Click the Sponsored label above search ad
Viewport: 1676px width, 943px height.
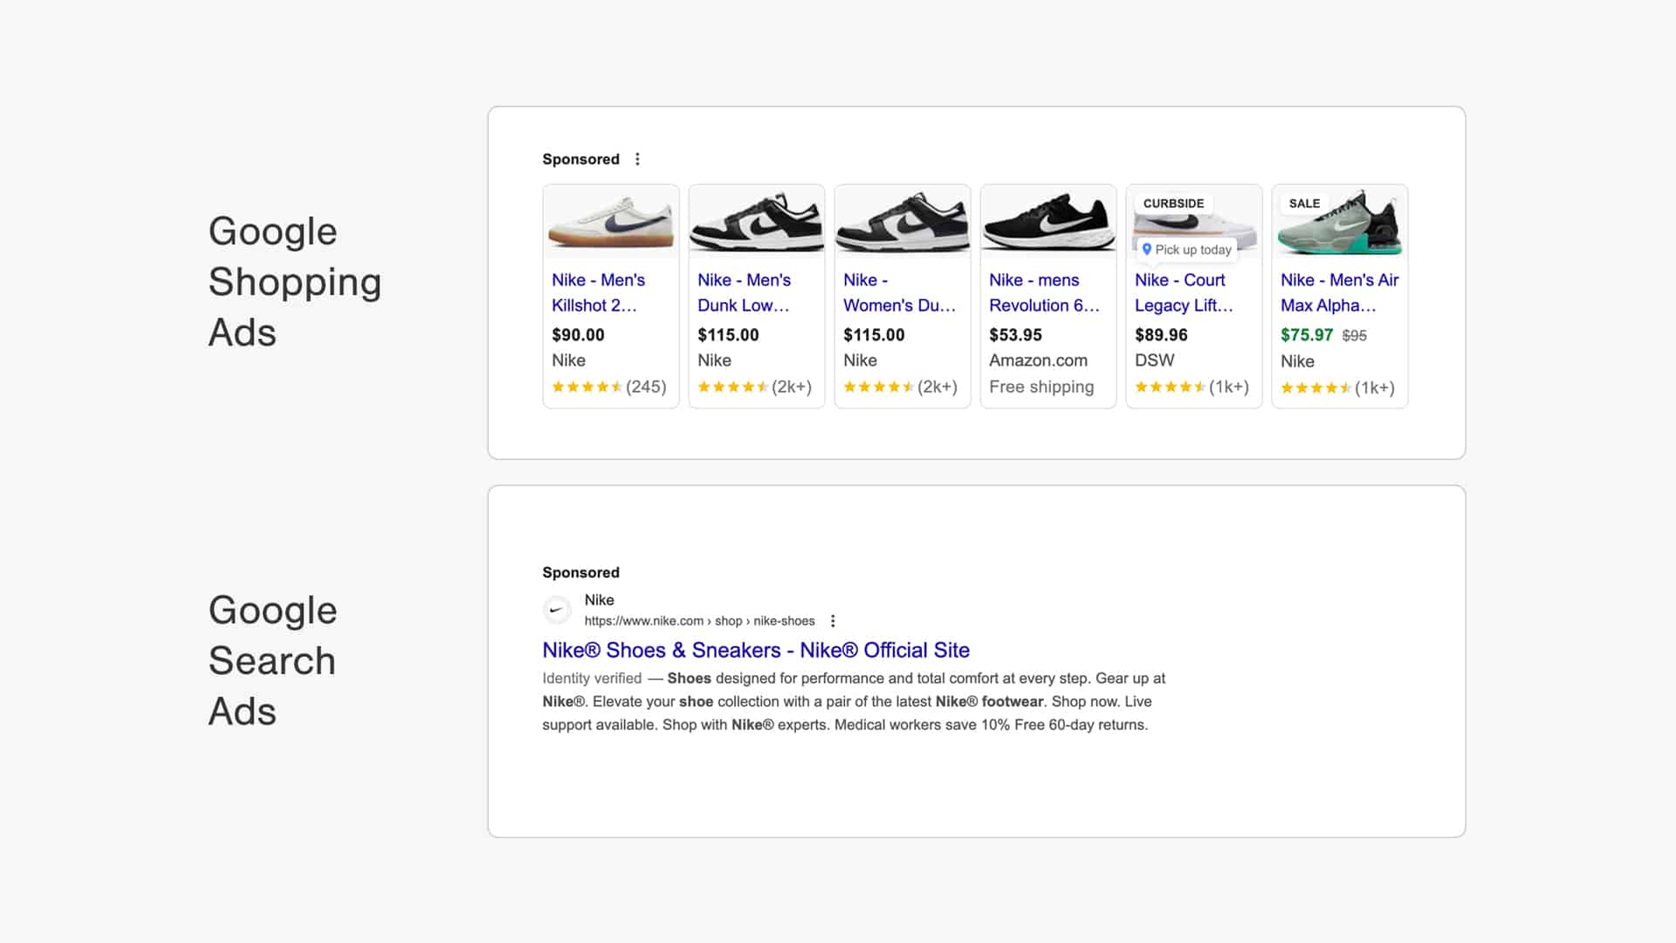point(580,573)
